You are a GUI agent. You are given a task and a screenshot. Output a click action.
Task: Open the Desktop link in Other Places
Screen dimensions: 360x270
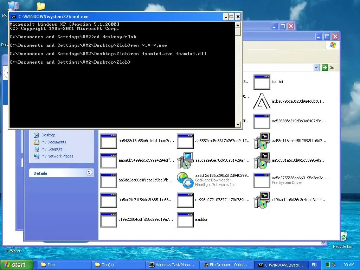tap(48, 135)
